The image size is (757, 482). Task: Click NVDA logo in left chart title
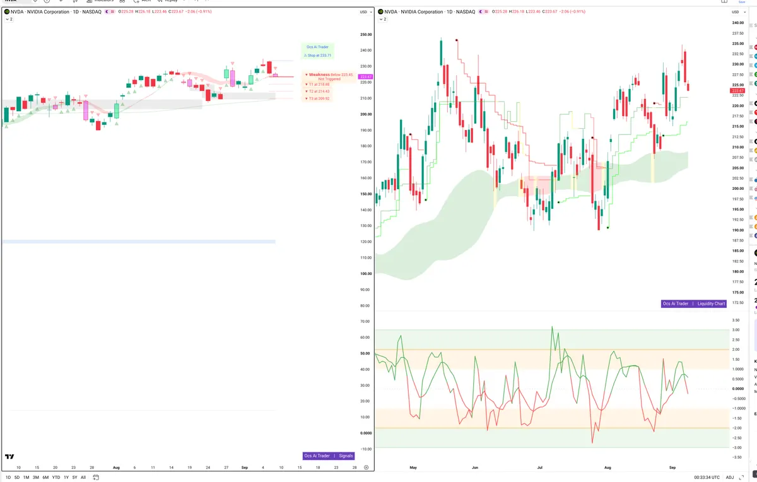point(6,11)
